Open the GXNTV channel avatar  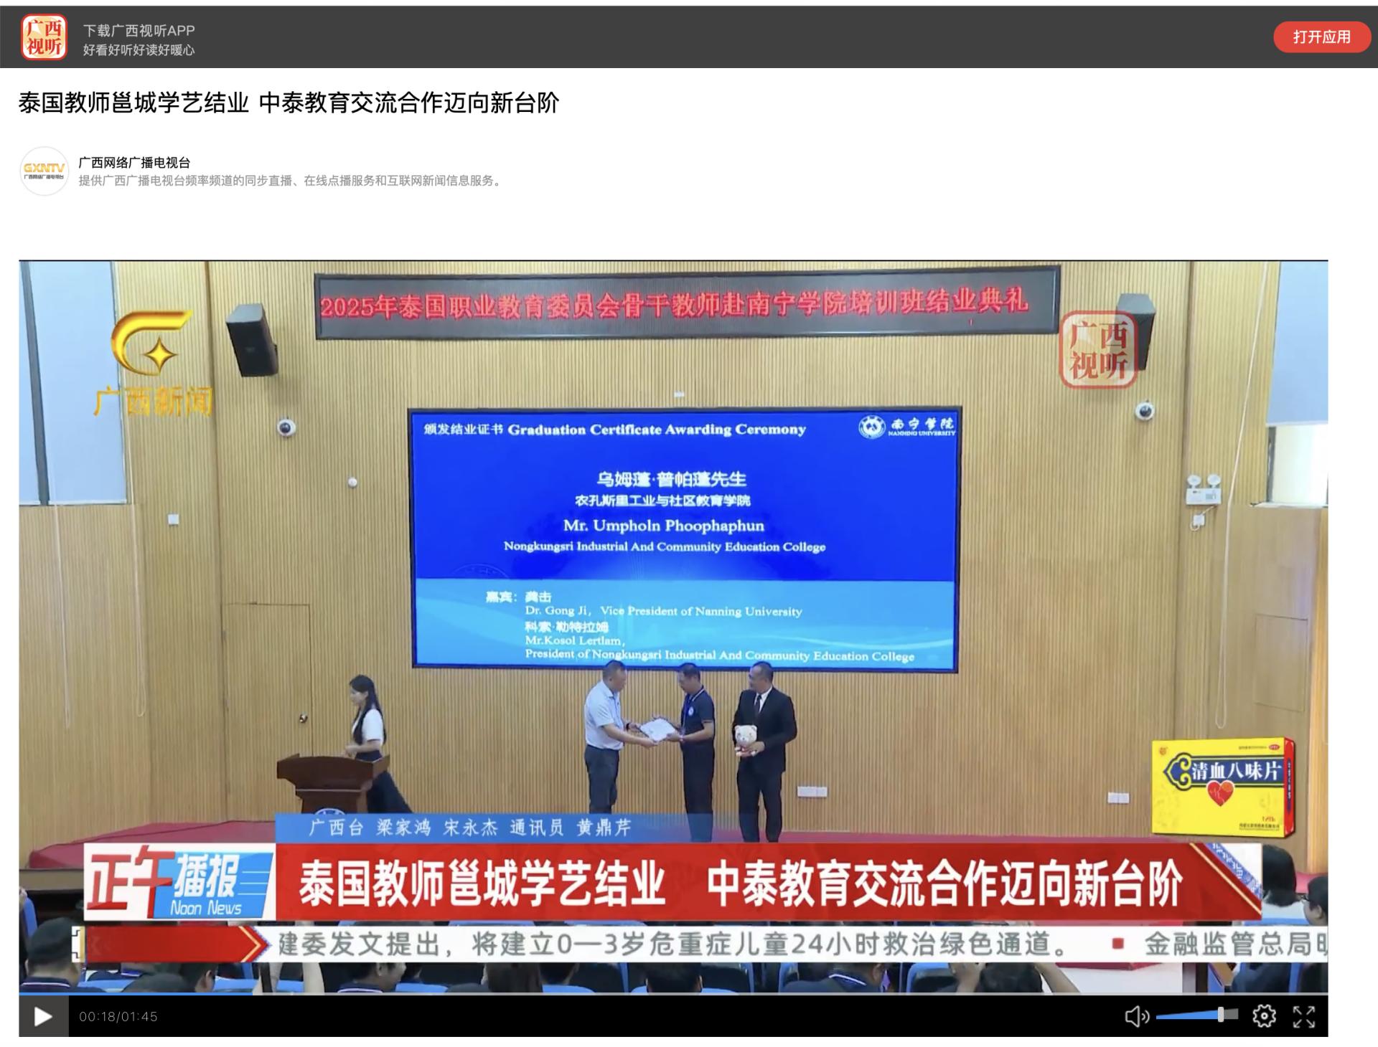pyautogui.click(x=44, y=171)
